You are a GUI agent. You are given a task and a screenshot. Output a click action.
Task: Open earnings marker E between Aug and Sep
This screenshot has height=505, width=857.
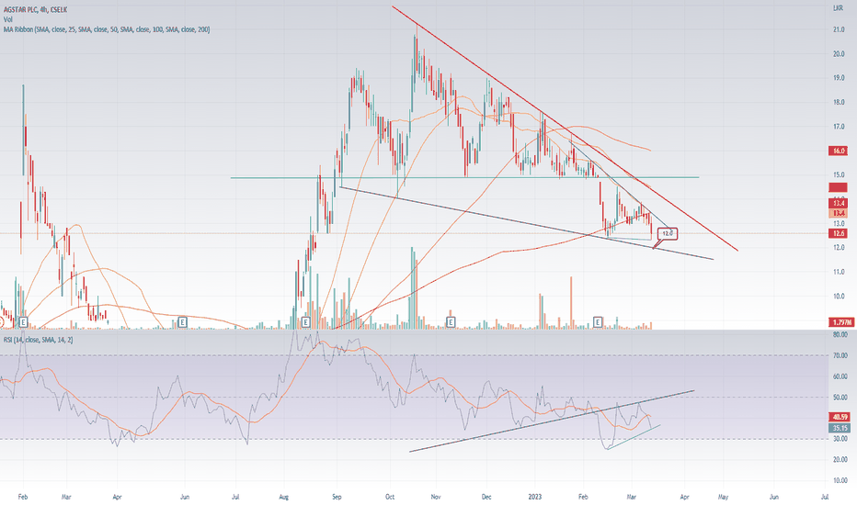pos(305,322)
